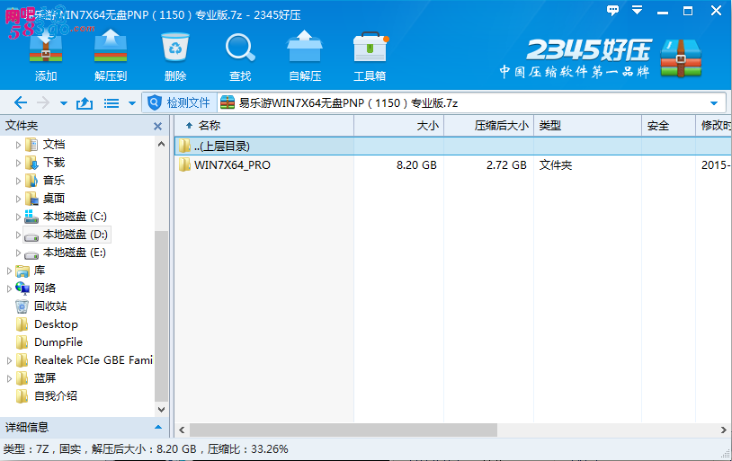
Task: Sort by the 大小 column header
Action: click(x=398, y=126)
